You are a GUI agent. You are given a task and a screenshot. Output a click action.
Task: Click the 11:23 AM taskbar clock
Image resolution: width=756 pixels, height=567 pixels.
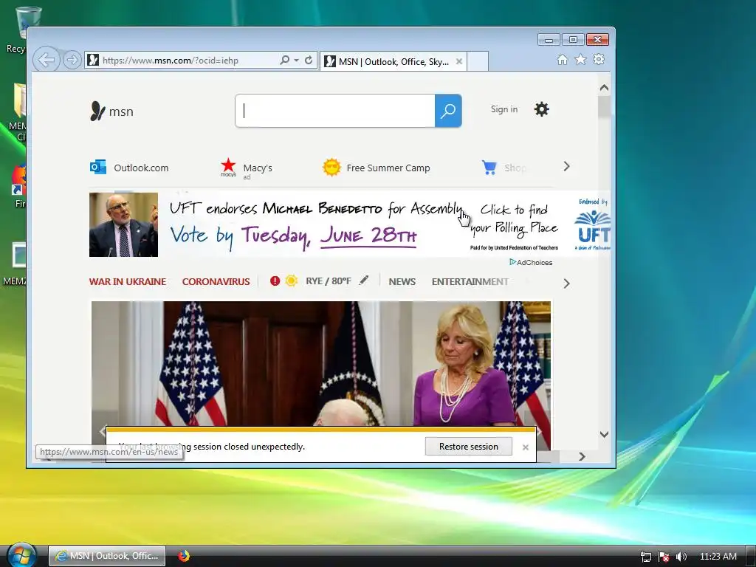(x=718, y=557)
